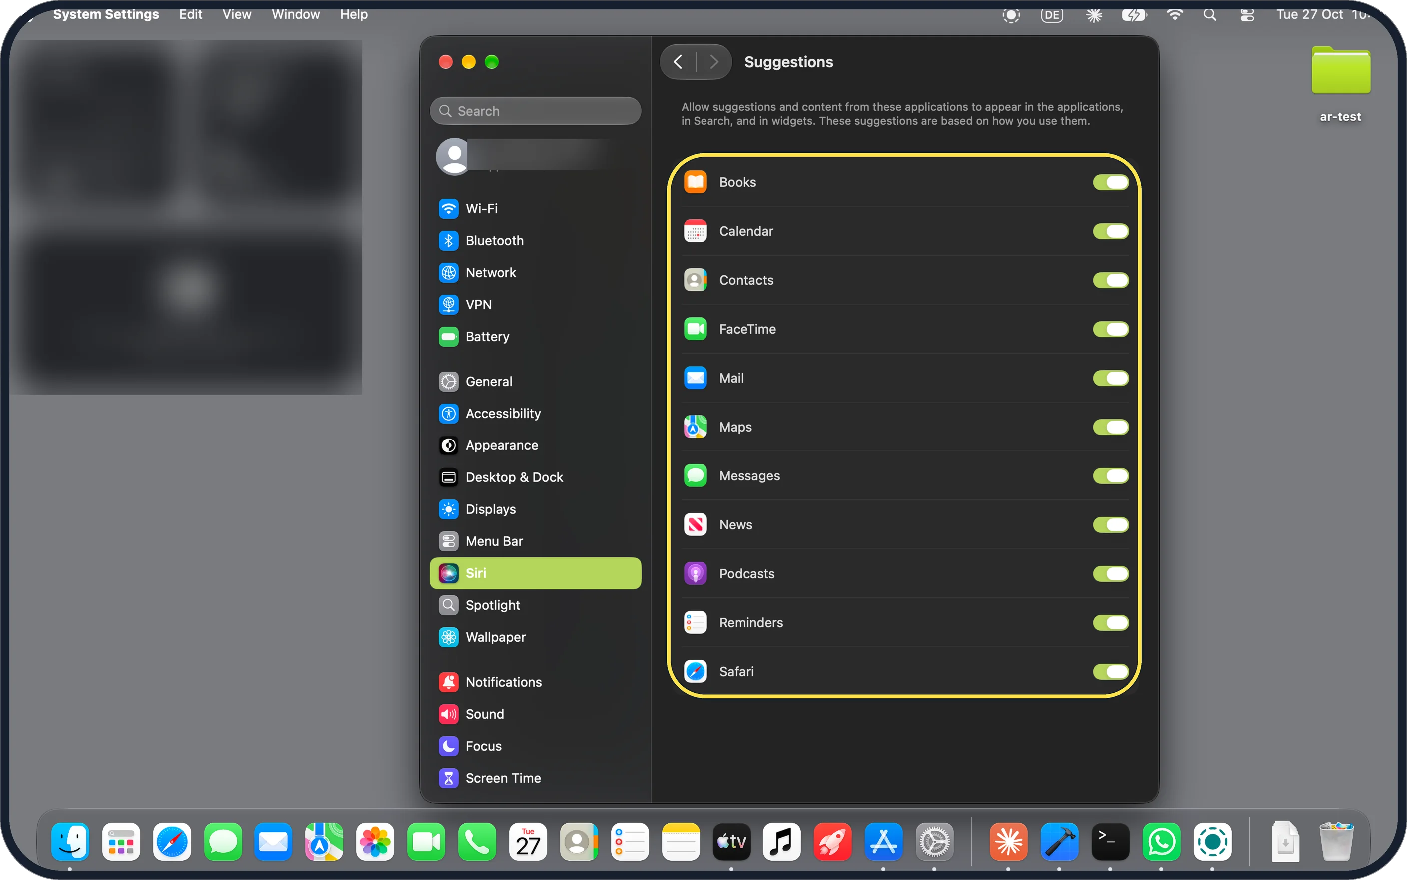The width and height of the screenshot is (1407, 880).
Task: Toggle Books suggestions switch
Action: (x=1110, y=182)
